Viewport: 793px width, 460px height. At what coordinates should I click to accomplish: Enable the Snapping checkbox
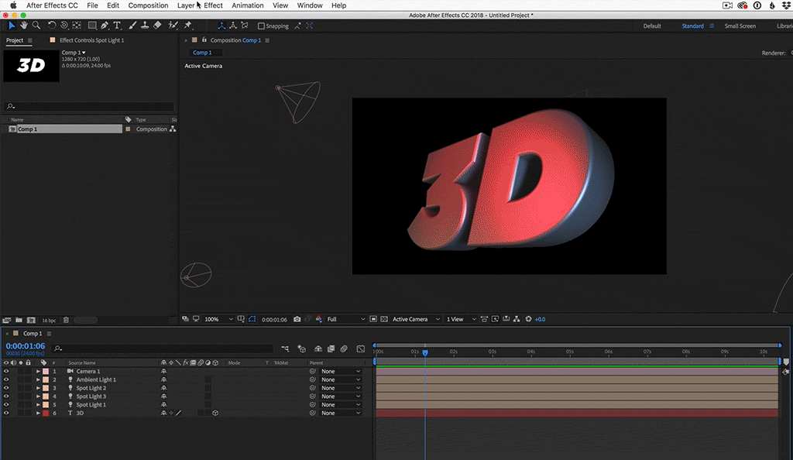point(261,26)
